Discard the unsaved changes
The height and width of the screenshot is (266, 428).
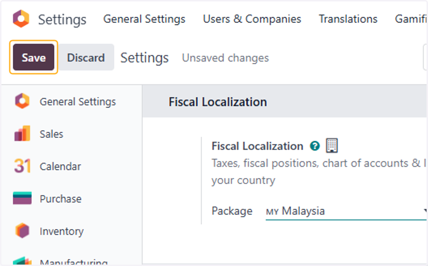86,57
